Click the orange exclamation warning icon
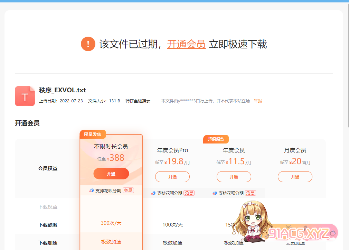This screenshot has width=349, height=250. click(88, 44)
